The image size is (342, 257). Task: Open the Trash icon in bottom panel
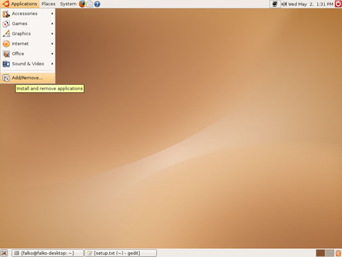338,253
